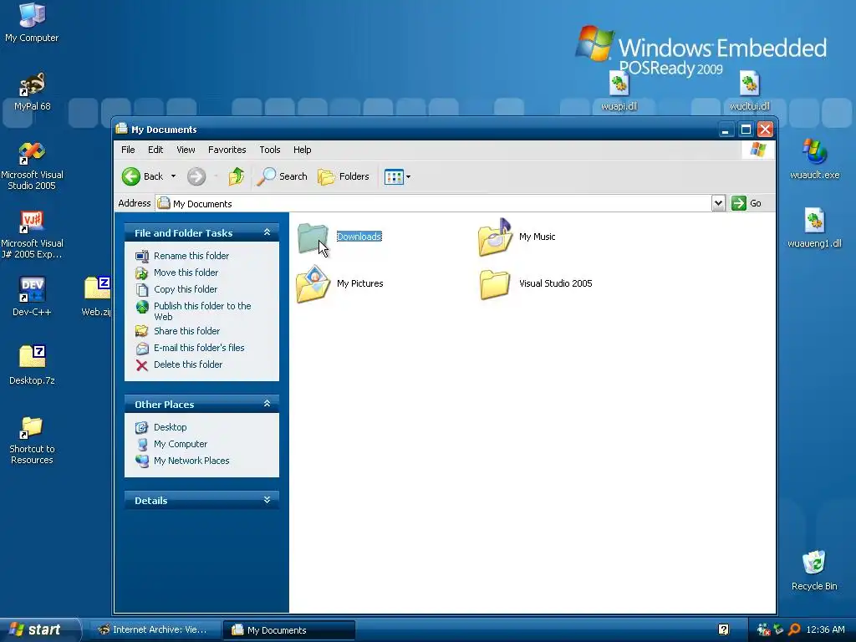Screen dimensions: 856x642
Task: Open the Help menu
Action: (303, 150)
